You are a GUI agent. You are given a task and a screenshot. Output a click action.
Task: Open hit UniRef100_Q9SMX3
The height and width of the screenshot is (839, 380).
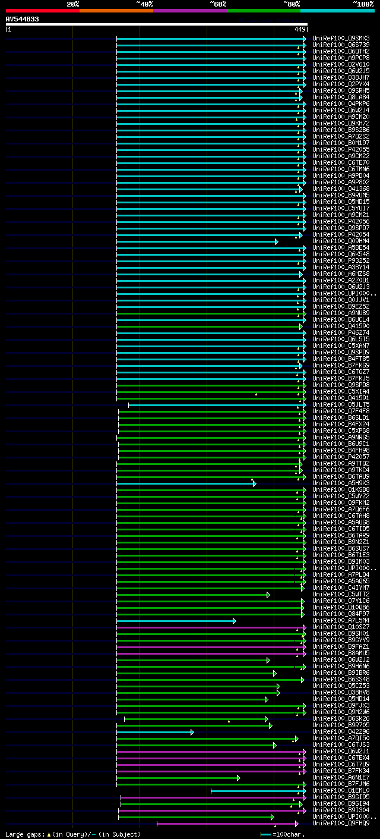340,38
